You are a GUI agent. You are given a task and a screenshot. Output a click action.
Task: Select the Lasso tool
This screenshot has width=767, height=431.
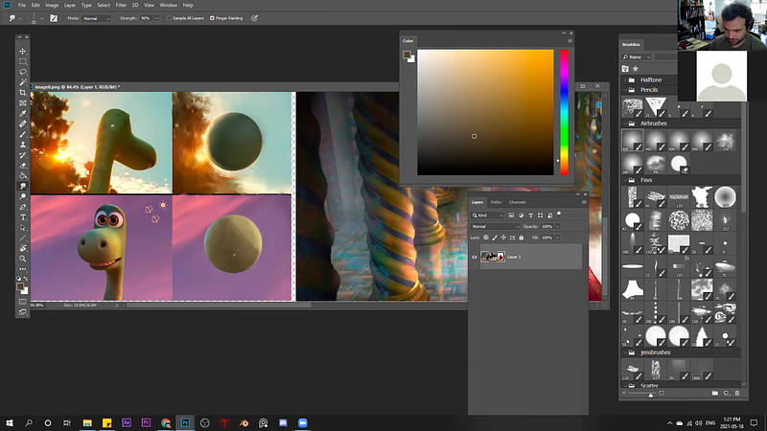22,72
